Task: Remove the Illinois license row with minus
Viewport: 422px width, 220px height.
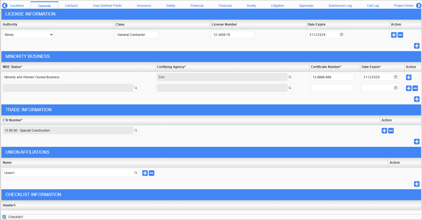Action: click(x=400, y=35)
